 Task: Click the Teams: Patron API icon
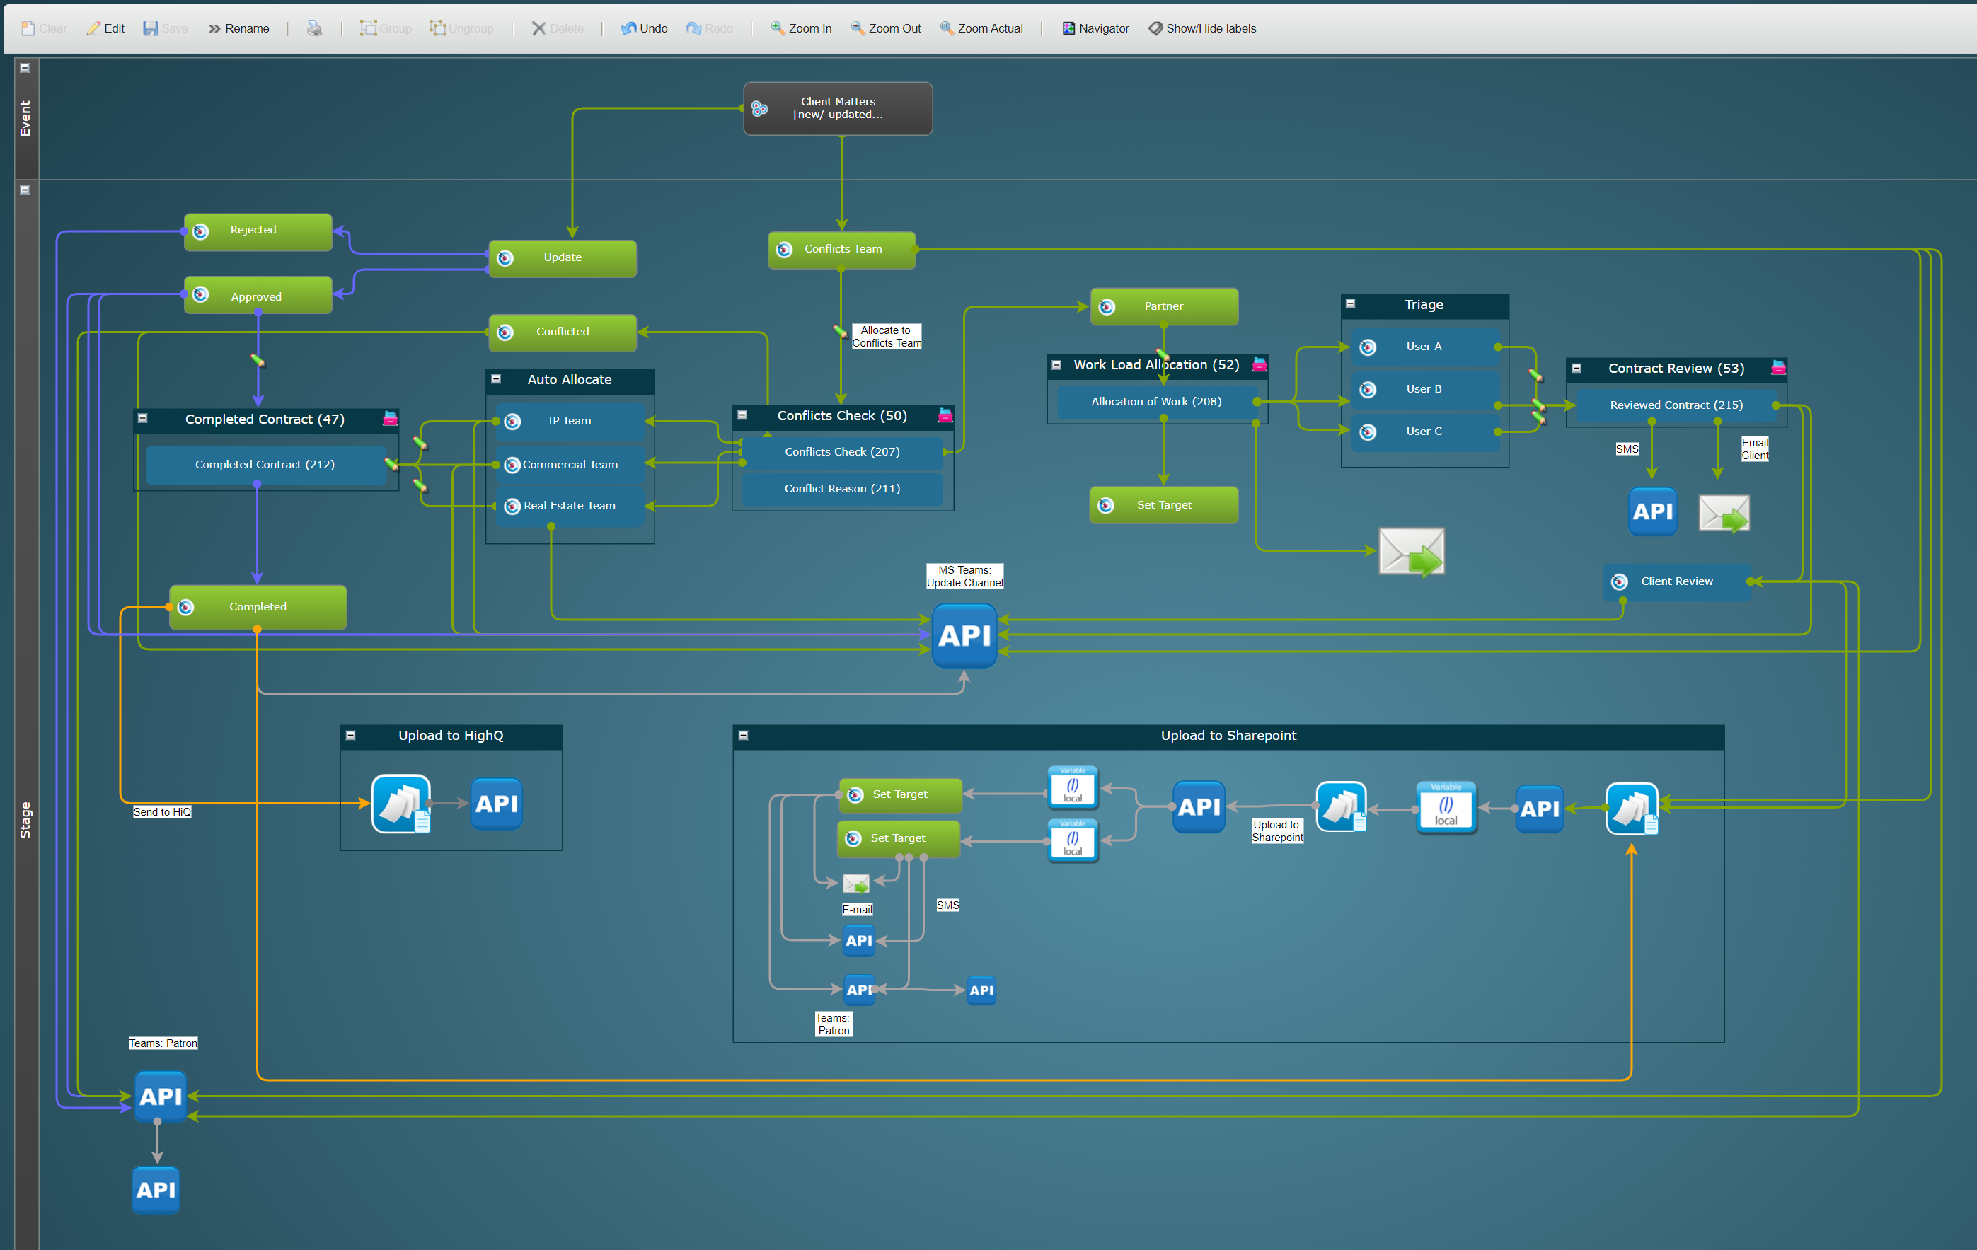160,1096
